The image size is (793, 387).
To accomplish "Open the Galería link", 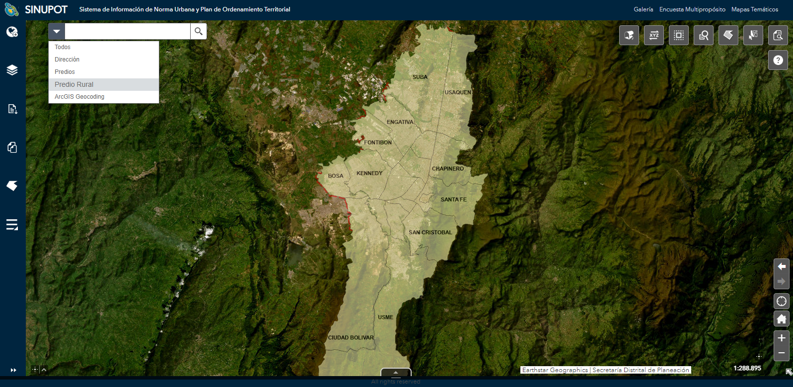I will 644,9.
